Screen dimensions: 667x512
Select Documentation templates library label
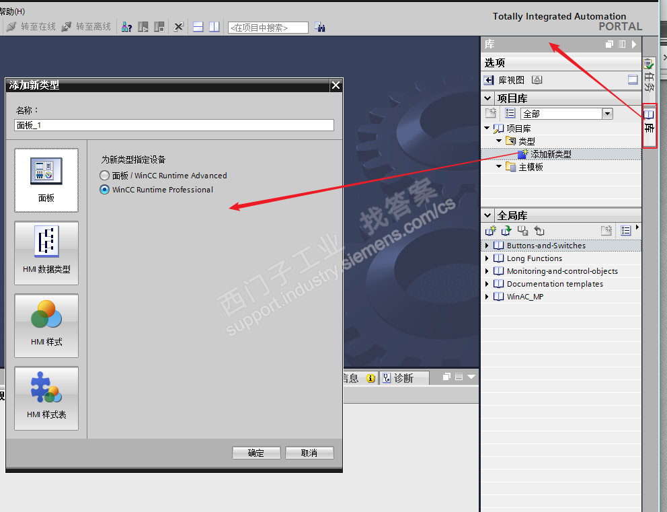(x=555, y=284)
